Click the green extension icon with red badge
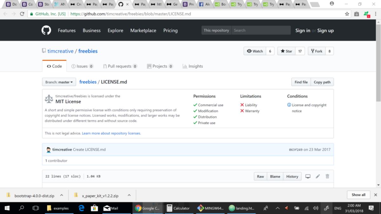 click(x=366, y=14)
